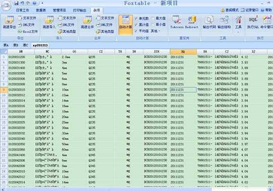The image size is (273, 191).
Task: Click cell 0120041400 in BM column
Action: [21, 155]
